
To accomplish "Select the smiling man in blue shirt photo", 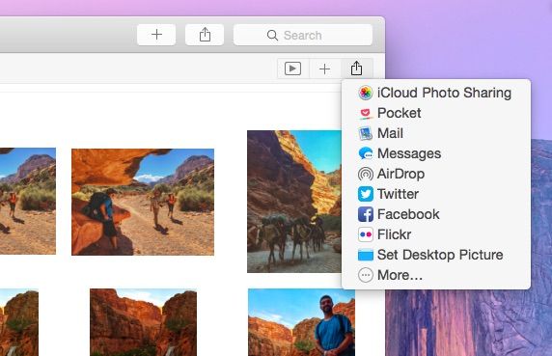I will coord(301,322).
